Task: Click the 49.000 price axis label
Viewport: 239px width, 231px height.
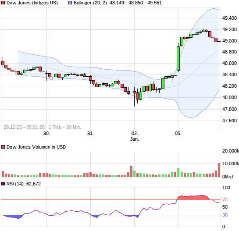Action: click(229, 41)
